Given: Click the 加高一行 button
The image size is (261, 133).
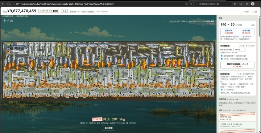Looking at the screenshot, I should [x=246, y=32].
